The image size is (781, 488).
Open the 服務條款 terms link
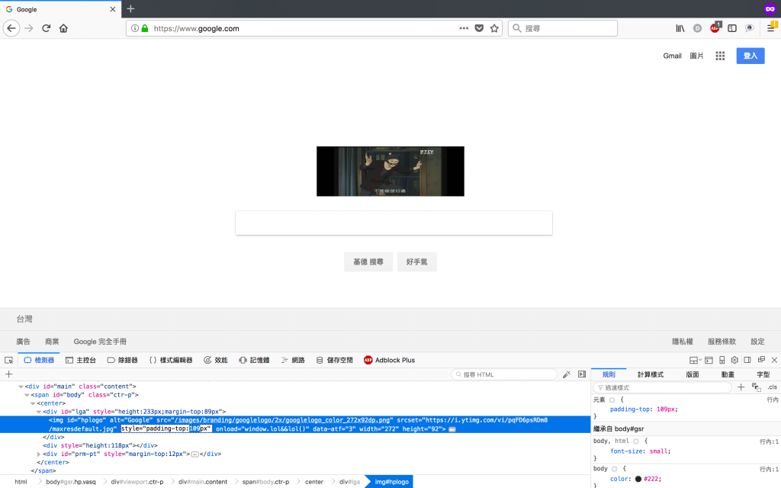click(722, 342)
